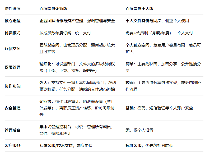
Task: Click the bold text 集中式管理控制台
Action: pos(55,127)
